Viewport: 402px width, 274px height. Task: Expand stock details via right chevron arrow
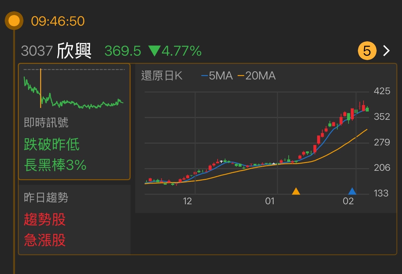point(386,51)
